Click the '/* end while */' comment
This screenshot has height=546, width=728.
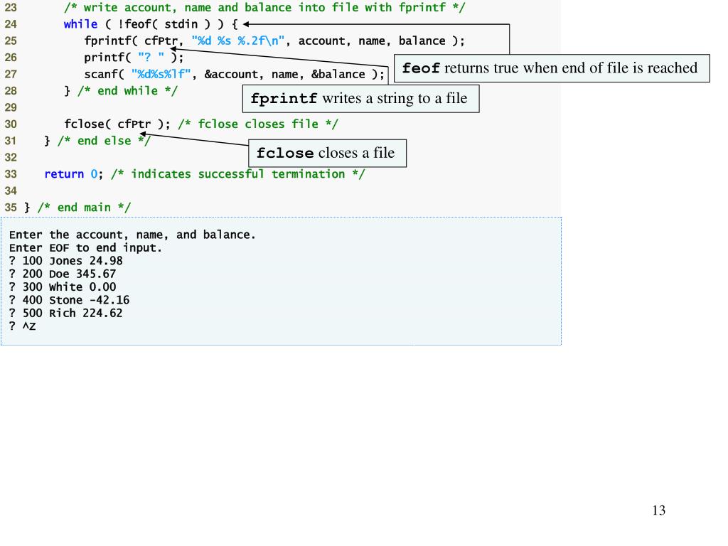(x=128, y=91)
